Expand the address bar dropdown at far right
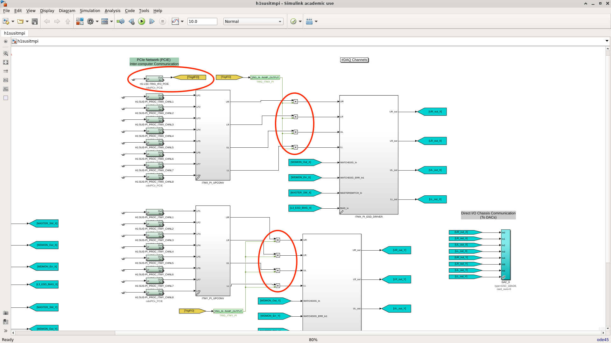The width and height of the screenshot is (611, 343). click(607, 41)
